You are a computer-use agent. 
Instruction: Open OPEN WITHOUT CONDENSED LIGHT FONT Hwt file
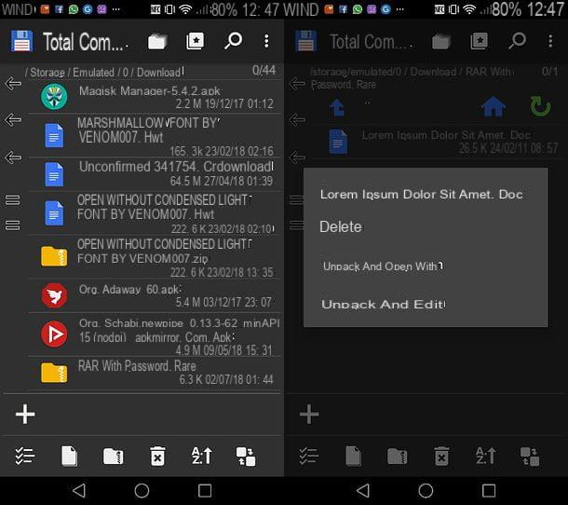coord(156,213)
